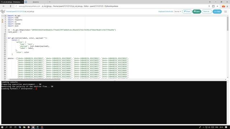
Task: Click the 'import vk_api' line
Action: coord(14,16)
